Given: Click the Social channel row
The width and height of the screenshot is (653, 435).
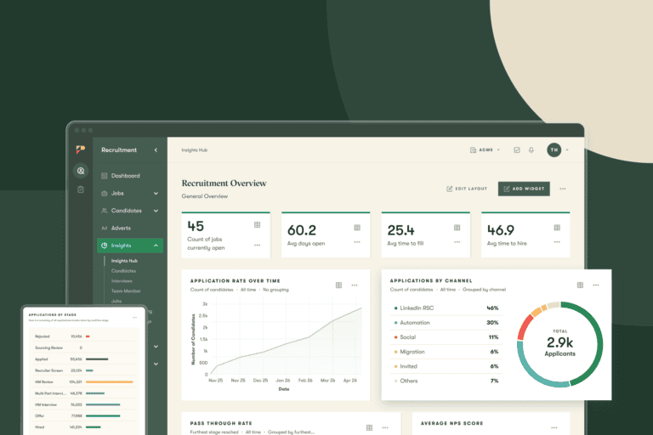Looking at the screenshot, I should click(446, 337).
